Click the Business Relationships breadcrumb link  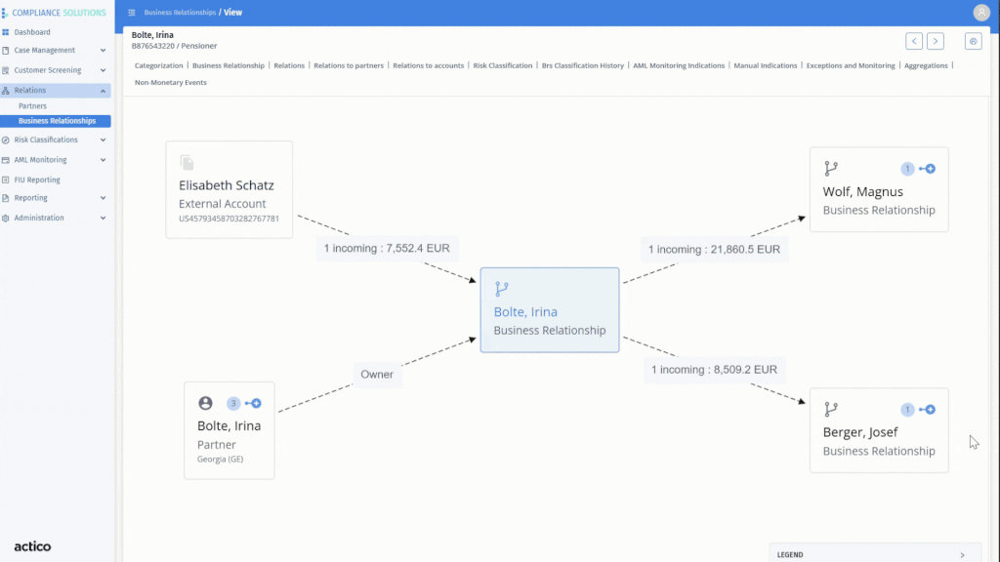pos(180,13)
